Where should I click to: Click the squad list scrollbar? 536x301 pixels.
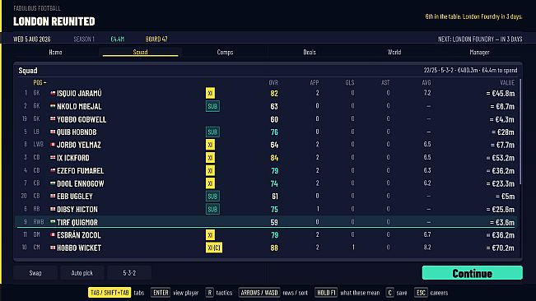[x=520, y=132]
